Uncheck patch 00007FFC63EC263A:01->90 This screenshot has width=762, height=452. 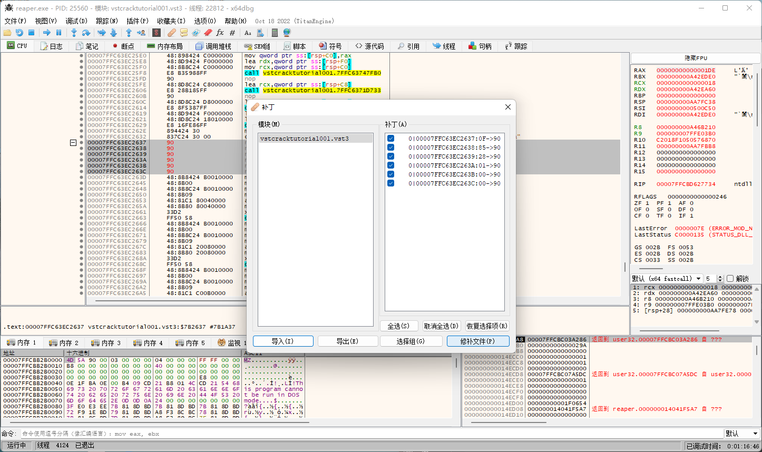point(390,165)
